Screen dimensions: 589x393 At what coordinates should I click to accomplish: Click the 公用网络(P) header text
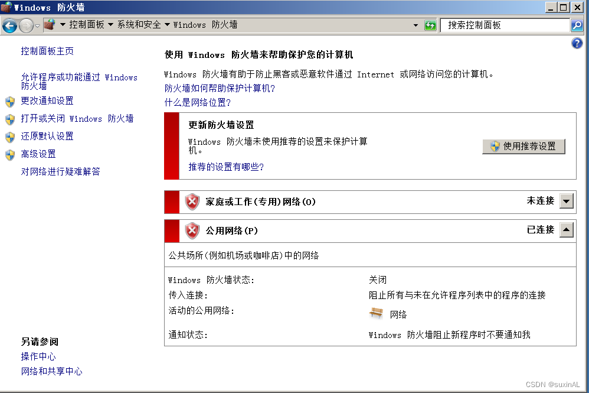pyautogui.click(x=232, y=230)
